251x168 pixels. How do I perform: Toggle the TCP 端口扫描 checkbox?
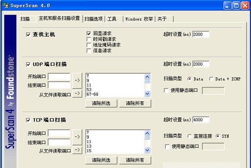[28, 120]
